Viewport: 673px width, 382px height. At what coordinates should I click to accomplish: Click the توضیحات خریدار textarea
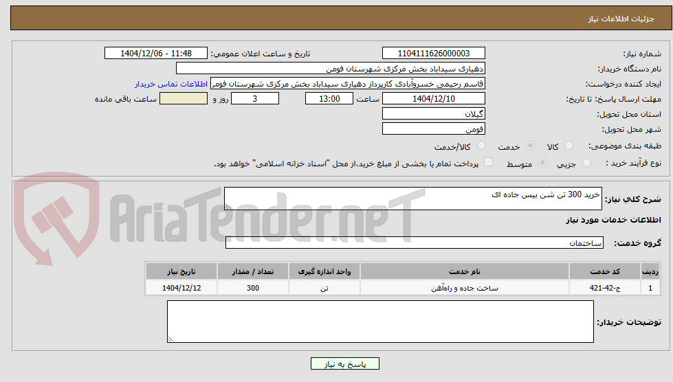click(x=380, y=322)
